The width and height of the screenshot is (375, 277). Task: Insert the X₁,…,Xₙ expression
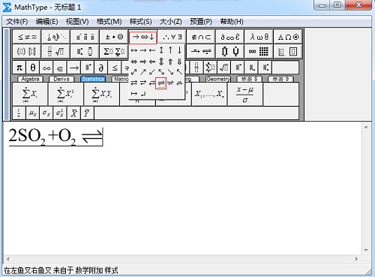click(x=209, y=95)
